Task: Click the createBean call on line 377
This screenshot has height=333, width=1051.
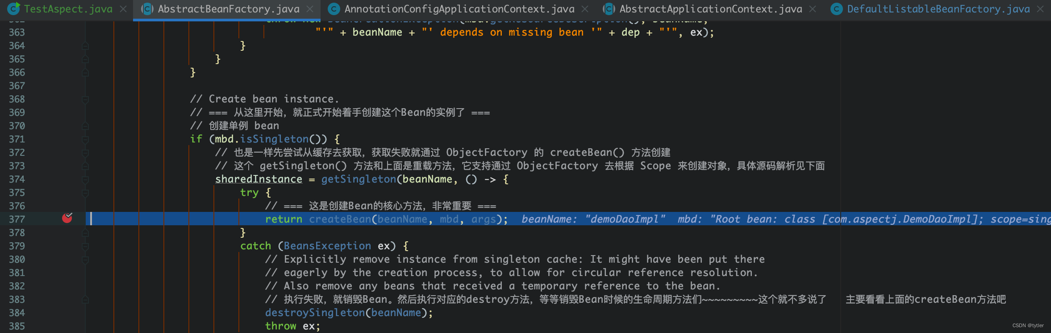Action: click(340, 219)
